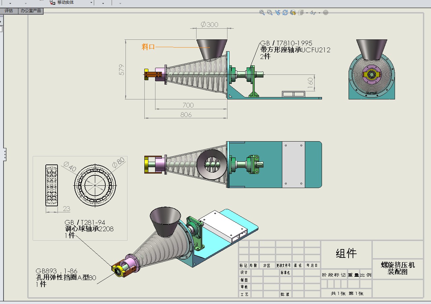Select the 调心球轴承2208 note
This screenshot has width=431, height=304.
click(89, 229)
